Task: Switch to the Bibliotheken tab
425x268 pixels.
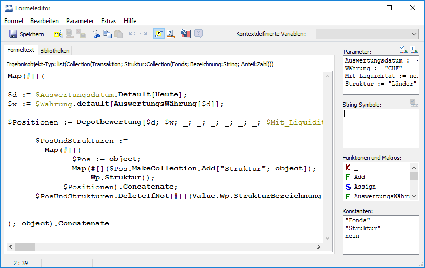Action: coord(55,50)
